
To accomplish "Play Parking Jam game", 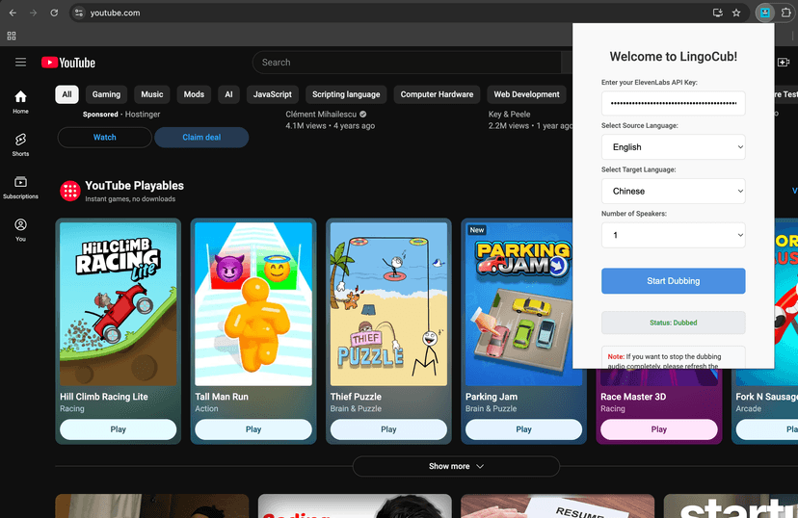I will pyautogui.click(x=523, y=429).
